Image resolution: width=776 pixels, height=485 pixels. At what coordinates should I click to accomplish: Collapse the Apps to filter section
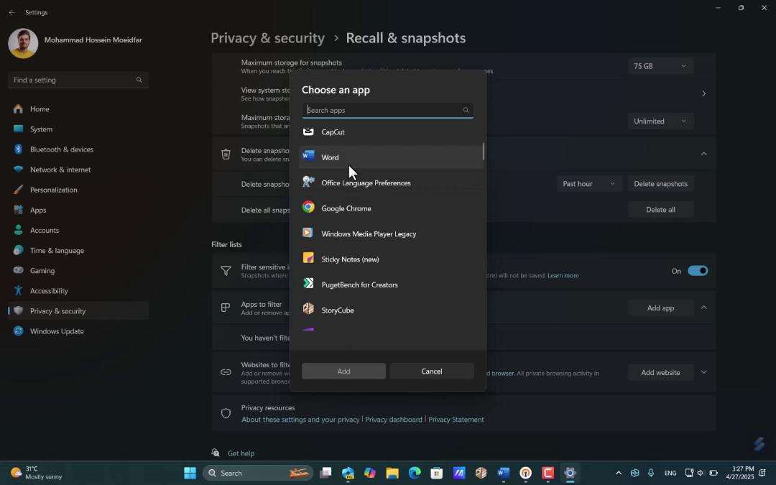click(703, 308)
